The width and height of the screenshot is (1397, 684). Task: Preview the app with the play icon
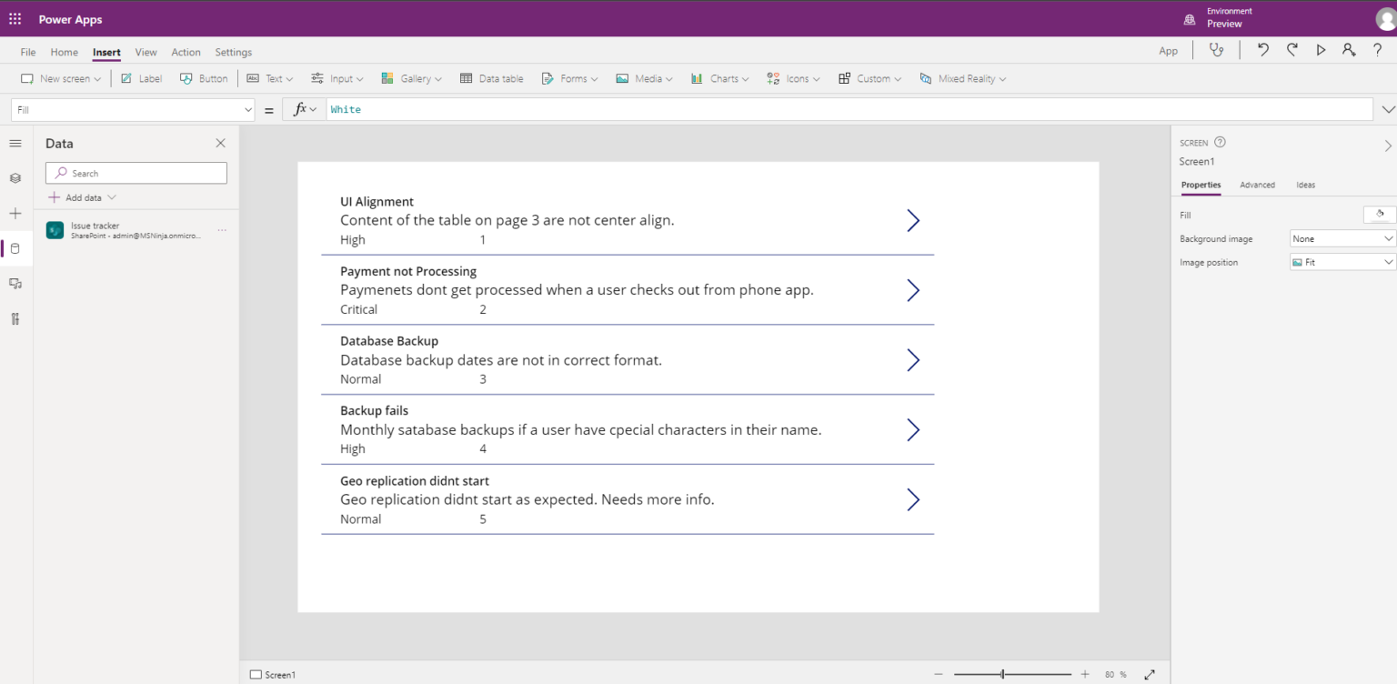[x=1321, y=50]
